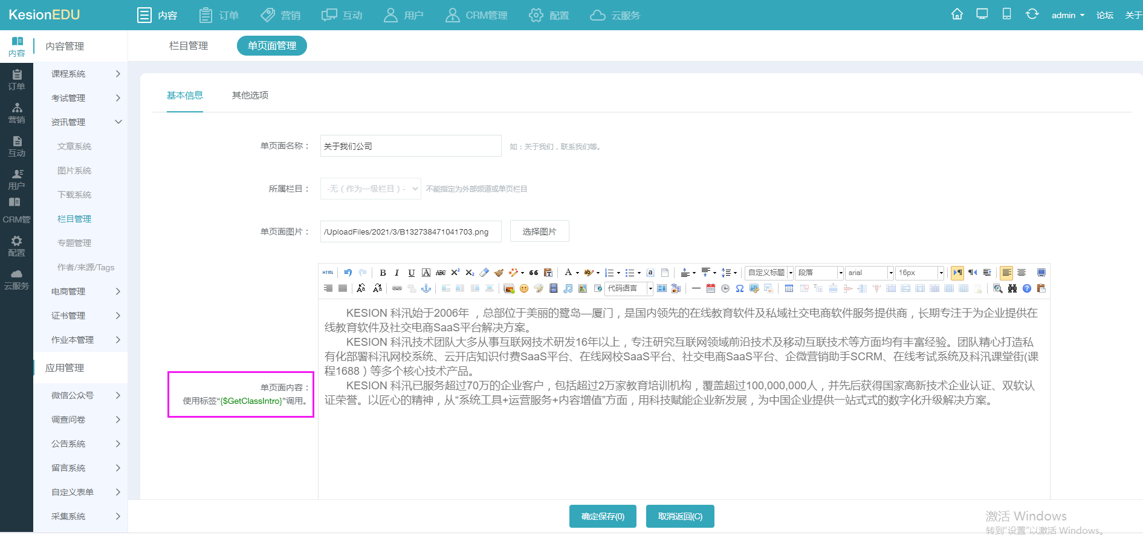Screen dimensions: 1143x535
Task: Click the insert video filmstrip icon
Action: pos(553,288)
